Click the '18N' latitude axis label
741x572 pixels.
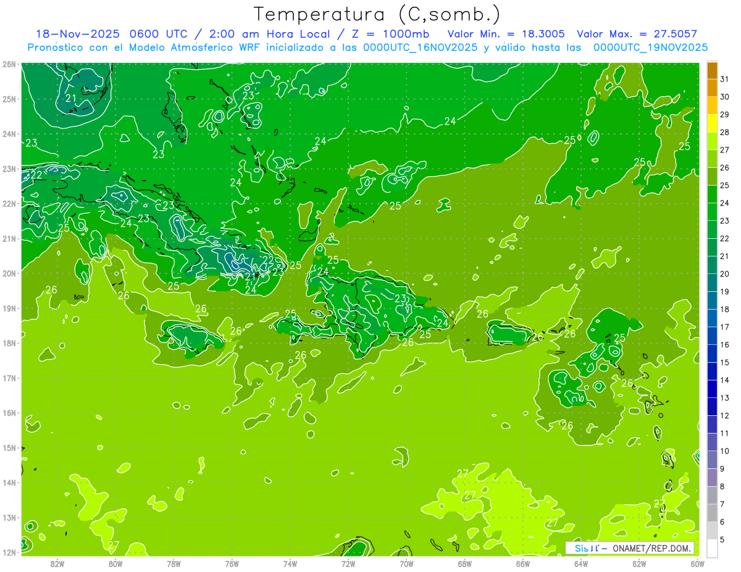pyautogui.click(x=9, y=343)
